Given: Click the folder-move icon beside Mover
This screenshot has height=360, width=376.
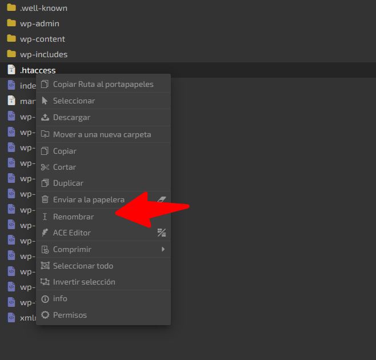Looking at the screenshot, I should [x=45, y=134].
